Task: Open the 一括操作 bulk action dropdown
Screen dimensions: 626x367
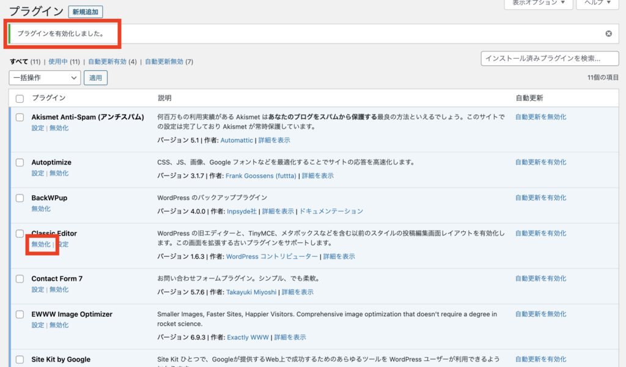Action: [45, 78]
